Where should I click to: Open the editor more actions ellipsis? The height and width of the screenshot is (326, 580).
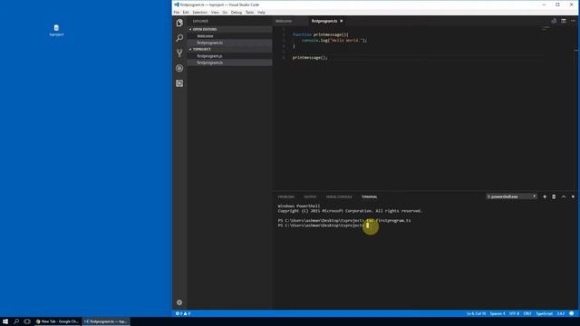coord(573,21)
